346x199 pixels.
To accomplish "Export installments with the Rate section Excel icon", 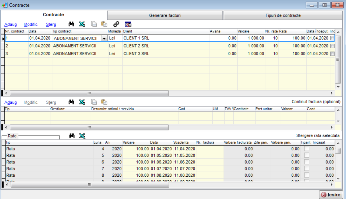I will (x=82, y=136).
